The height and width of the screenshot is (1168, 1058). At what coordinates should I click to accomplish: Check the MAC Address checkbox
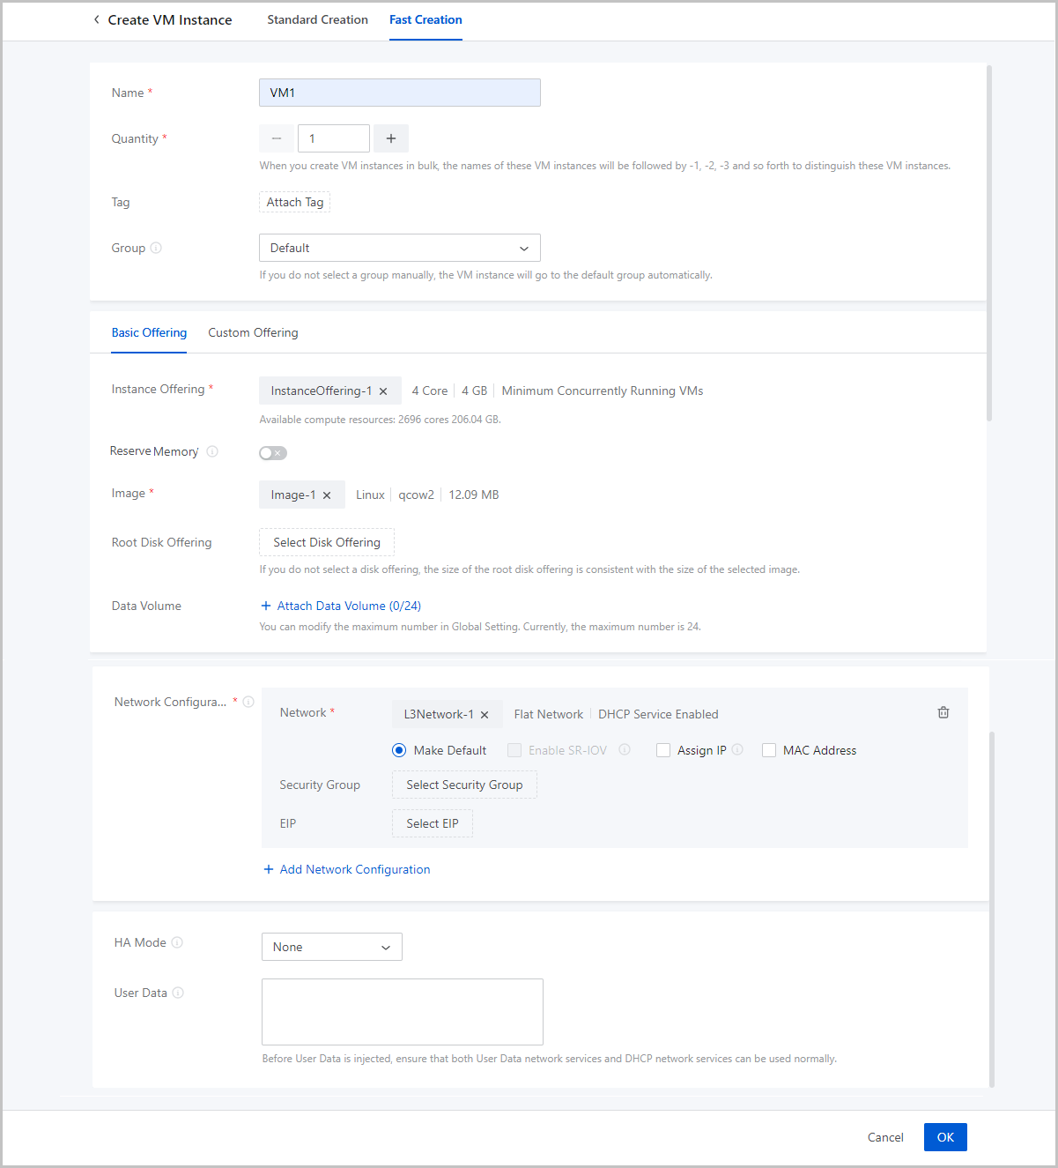click(x=769, y=750)
